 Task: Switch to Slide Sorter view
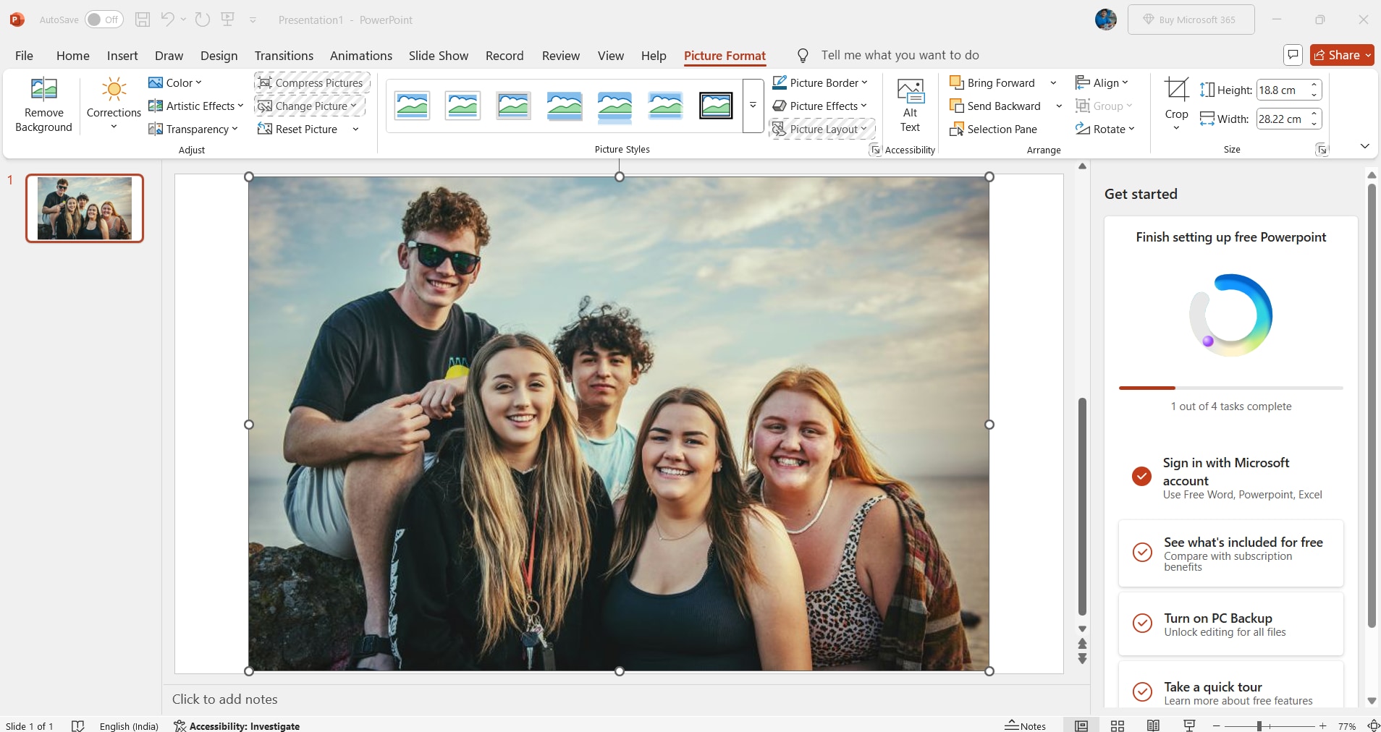point(1118,725)
